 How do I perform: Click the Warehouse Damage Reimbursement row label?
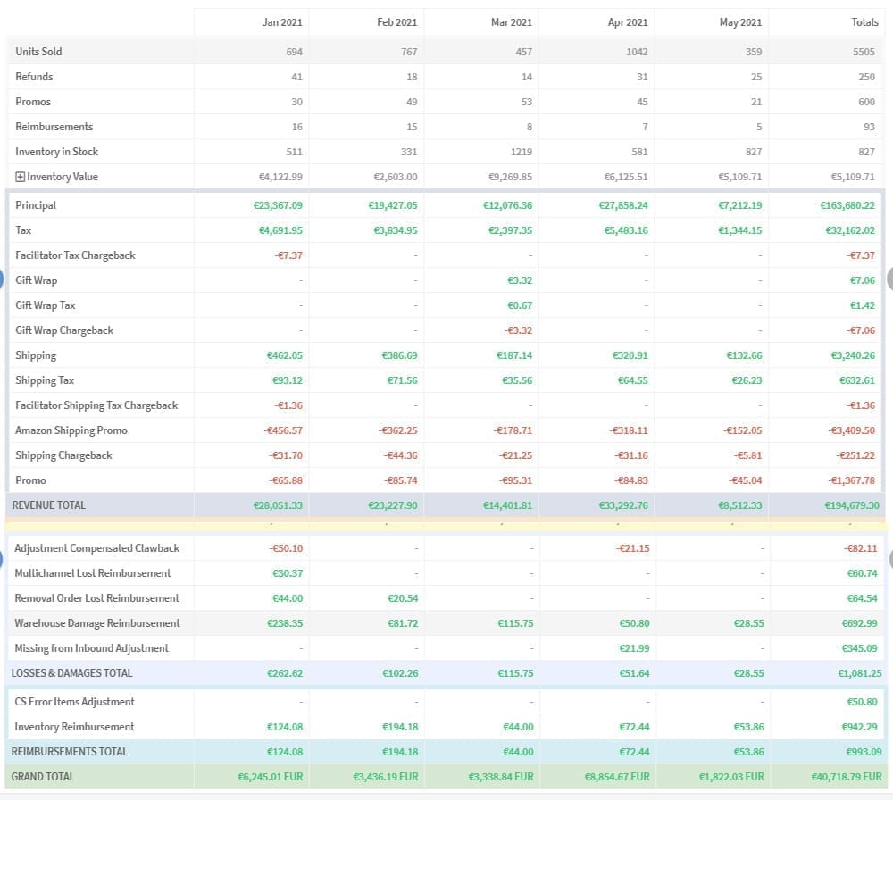click(97, 623)
